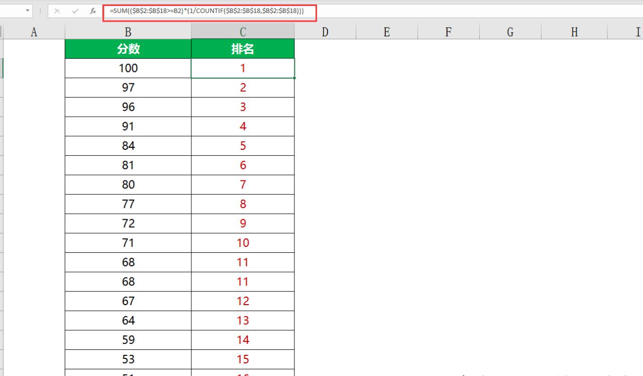Image resolution: width=643 pixels, height=376 pixels.
Task: Select the cell with score 67
Action: [x=128, y=301]
